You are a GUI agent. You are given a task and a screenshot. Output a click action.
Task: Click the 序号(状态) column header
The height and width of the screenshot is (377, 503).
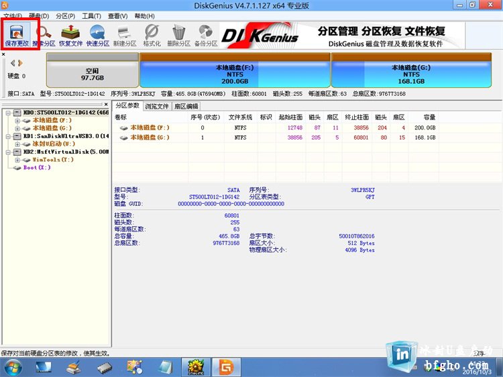[206, 117]
